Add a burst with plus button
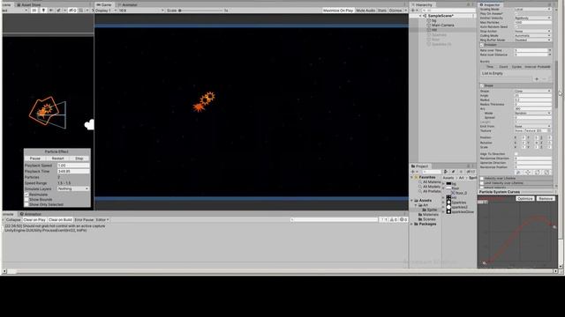The width and height of the screenshot is (565, 317). [x=537, y=79]
